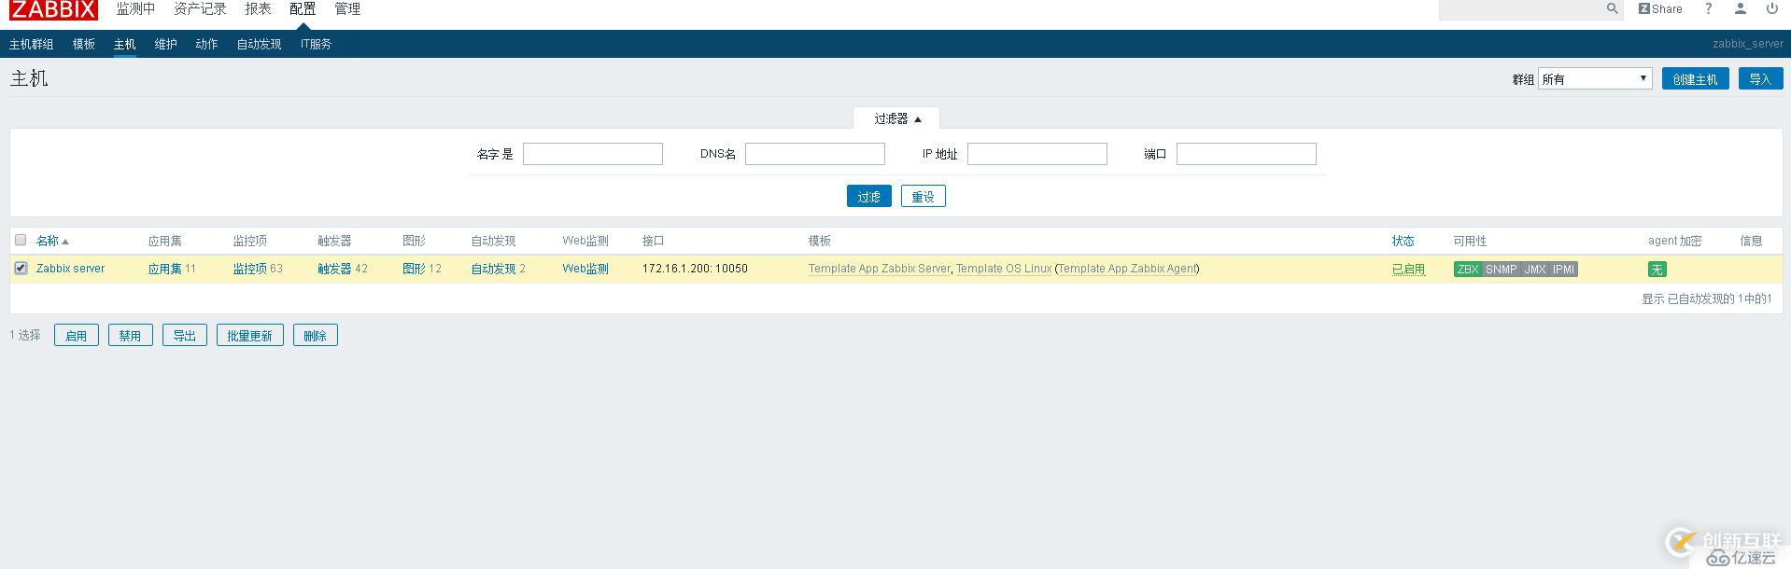
Task: Open the Share icon link
Action: pos(1659,8)
